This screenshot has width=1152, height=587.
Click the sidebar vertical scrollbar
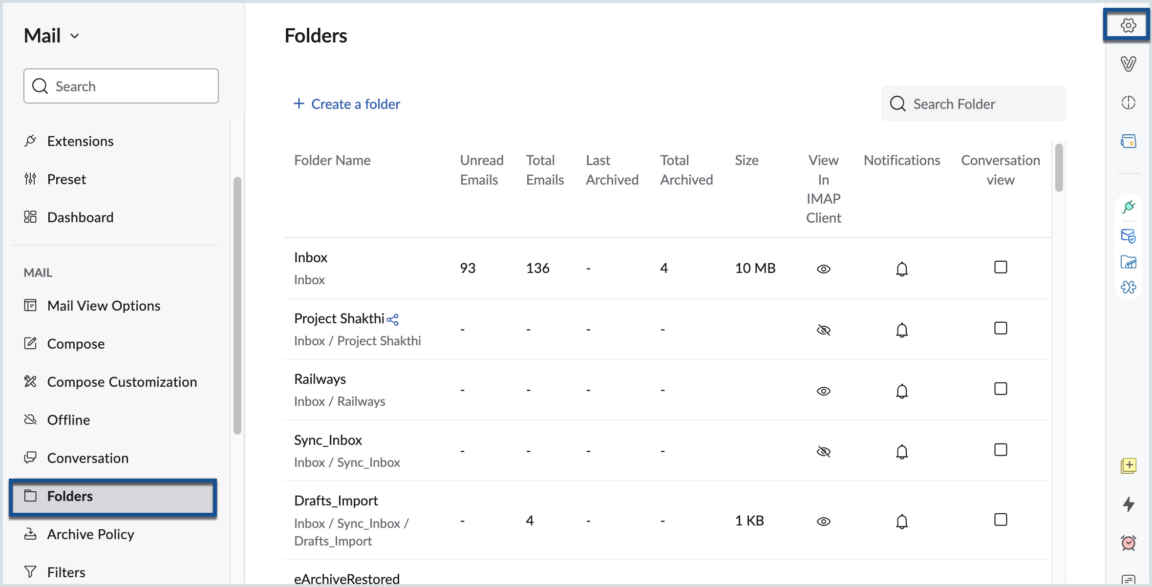(237, 305)
